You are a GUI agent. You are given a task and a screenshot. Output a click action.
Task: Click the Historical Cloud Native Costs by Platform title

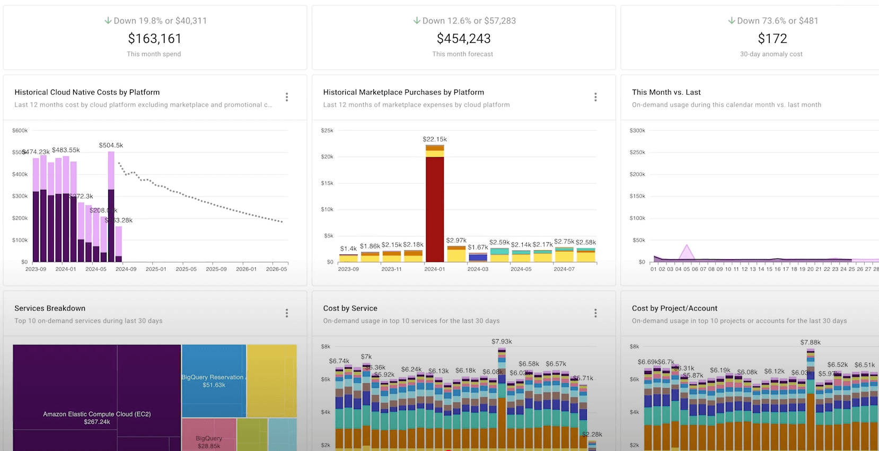pyautogui.click(x=87, y=92)
